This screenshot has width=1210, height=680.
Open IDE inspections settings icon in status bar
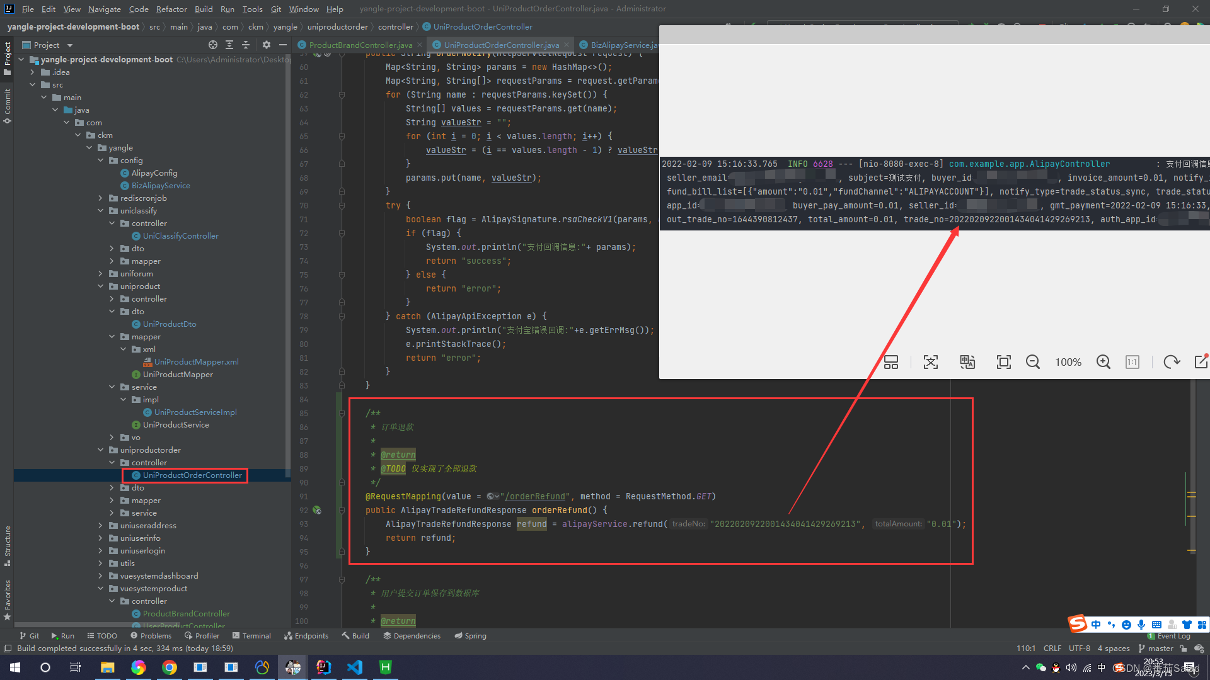pos(1199,649)
